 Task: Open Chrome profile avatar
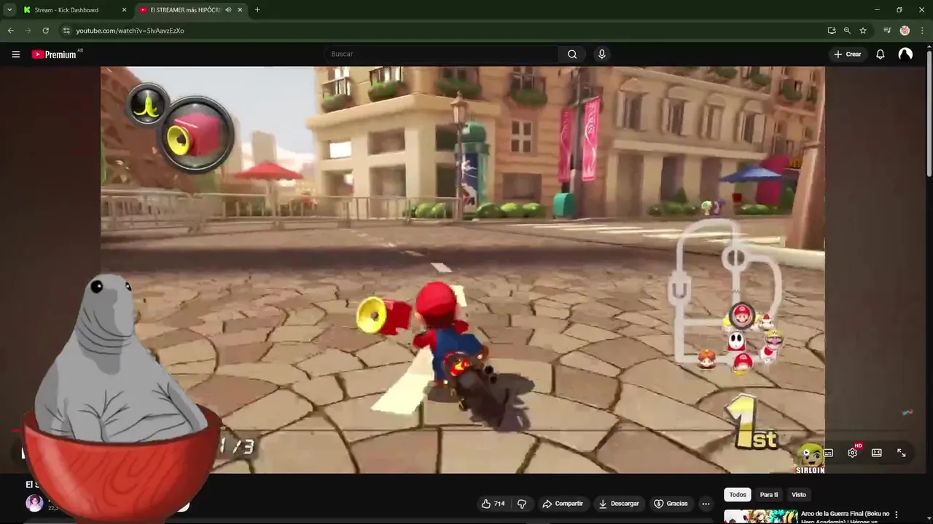pyautogui.click(x=905, y=31)
